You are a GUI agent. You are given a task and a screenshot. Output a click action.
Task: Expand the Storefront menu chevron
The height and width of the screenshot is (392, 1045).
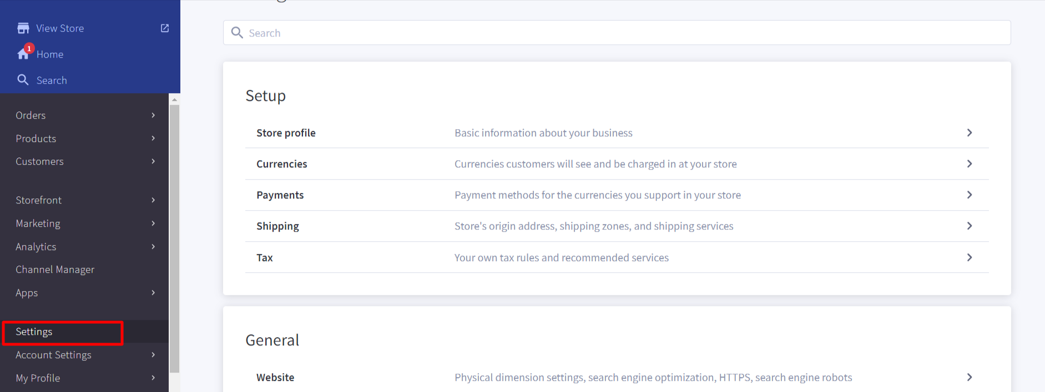[x=153, y=200]
